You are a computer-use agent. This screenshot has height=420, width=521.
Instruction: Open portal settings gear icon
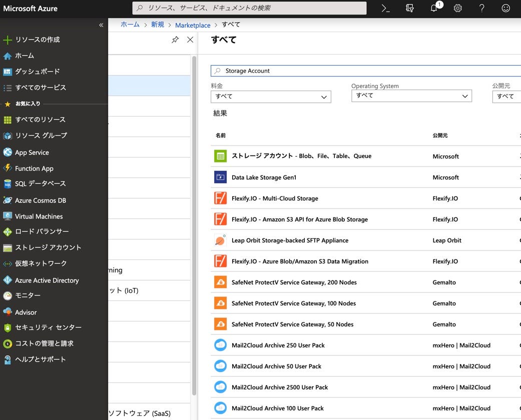pos(458,8)
